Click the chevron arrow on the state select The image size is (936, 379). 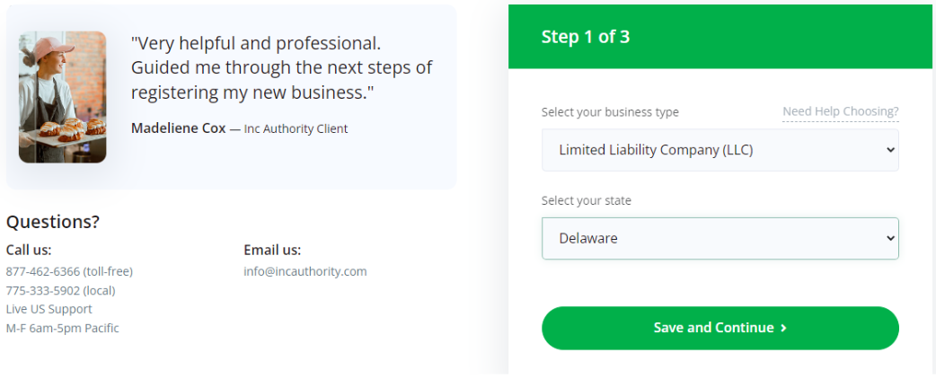pos(890,238)
